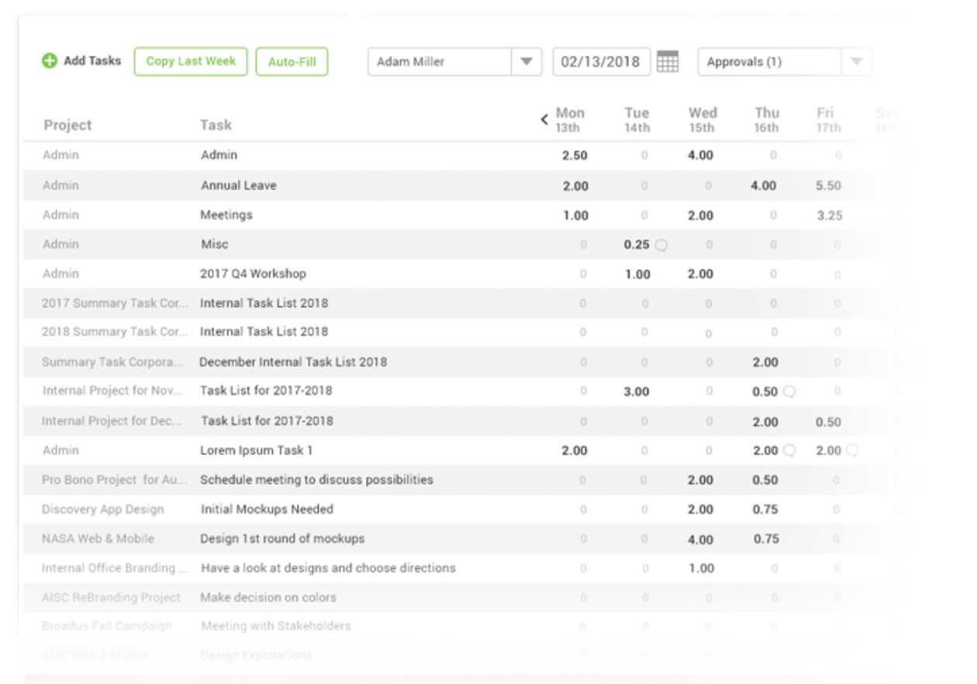
Task: Click the 02/13/2018 date input field
Action: (x=602, y=62)
